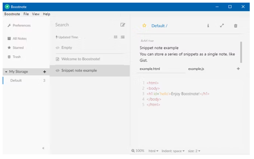
Task: Click the <body> code line 2
Action: [153, 88]
